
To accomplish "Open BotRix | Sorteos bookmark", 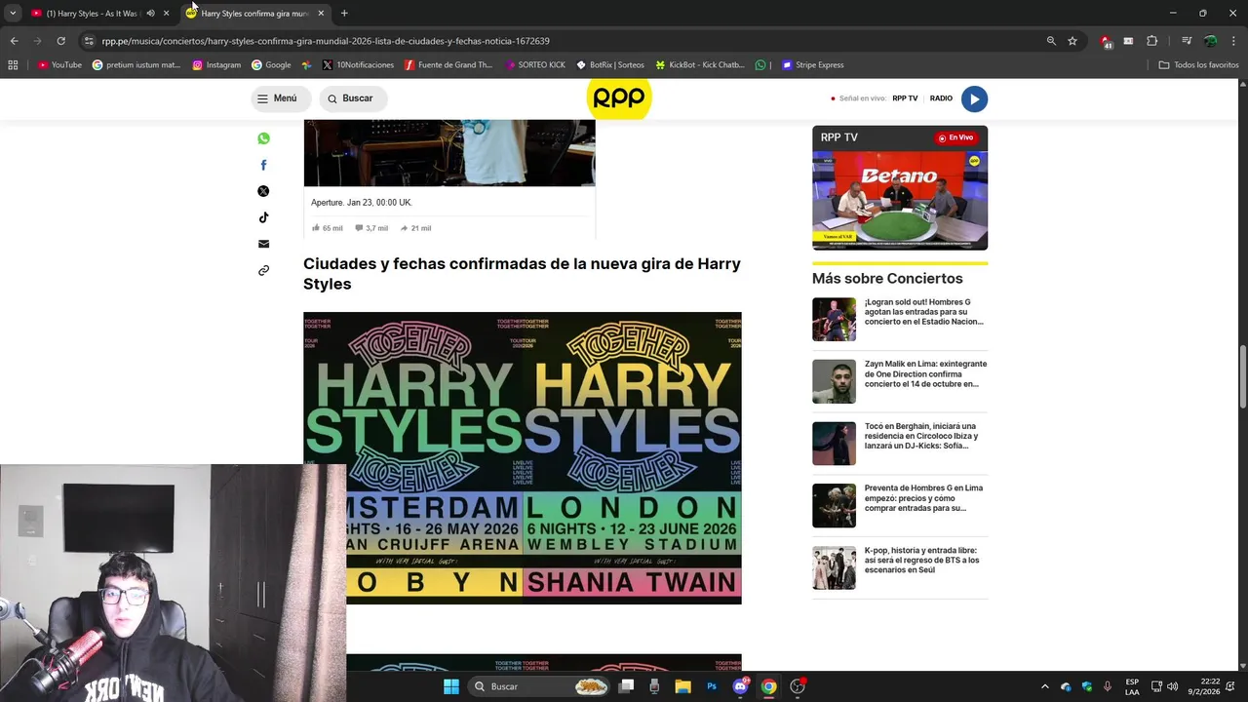I will 610,65.
